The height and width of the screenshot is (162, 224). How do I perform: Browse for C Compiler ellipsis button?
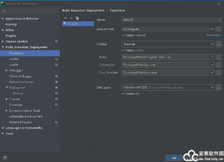click(x=219, y=65)
